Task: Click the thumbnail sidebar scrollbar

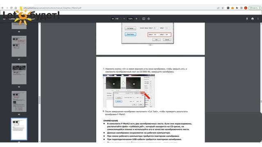Action: 39,100
